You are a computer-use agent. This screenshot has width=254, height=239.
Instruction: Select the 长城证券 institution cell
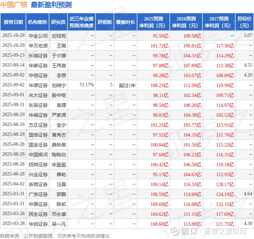[38, 56]
